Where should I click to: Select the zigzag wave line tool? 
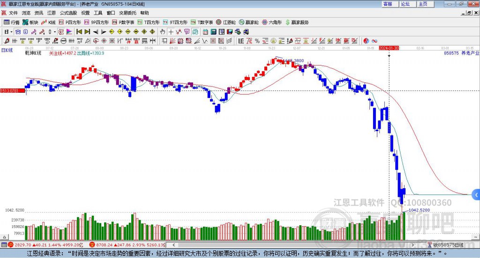(204, 41)
